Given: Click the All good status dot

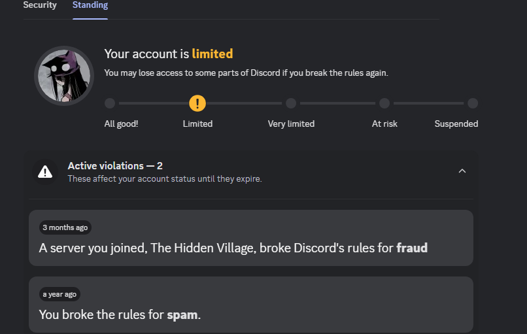Looking at the screenshot, I should tap(110, 103).
